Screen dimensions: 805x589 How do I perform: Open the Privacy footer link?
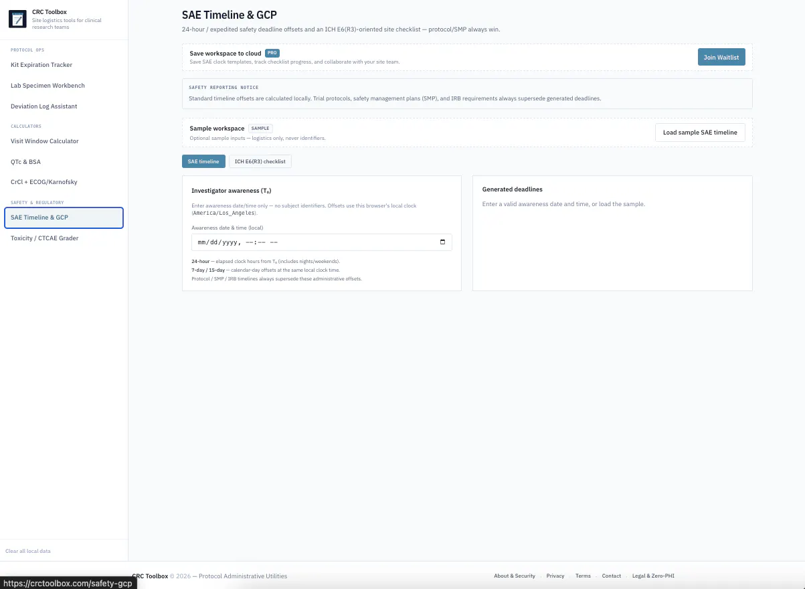click(x=555, y=576)
